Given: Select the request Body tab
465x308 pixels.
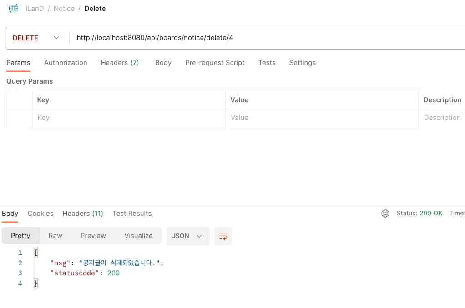Looking at the screenshot, I should click(x=163, y=63).
